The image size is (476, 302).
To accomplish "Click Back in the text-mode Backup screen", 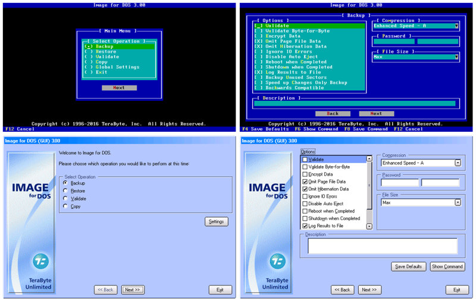I will tap(333, 113).
